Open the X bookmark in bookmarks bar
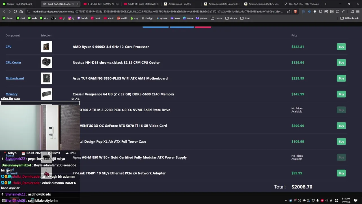The height and width of the screenshot is (204, 362). tap(54, 18)
